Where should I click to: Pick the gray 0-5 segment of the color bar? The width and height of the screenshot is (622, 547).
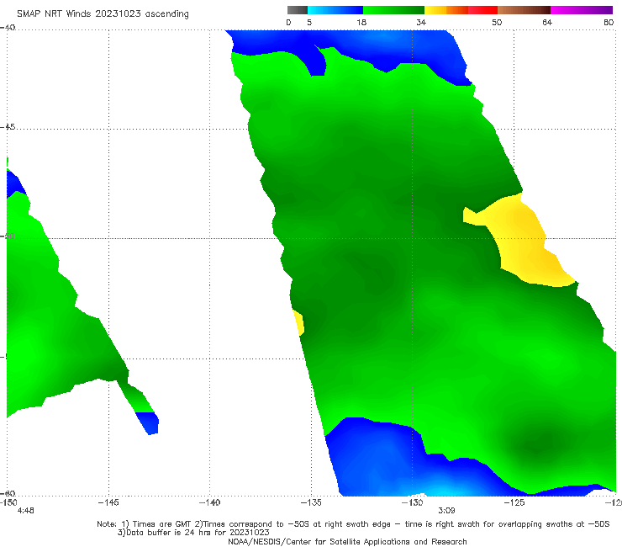coord(297,10)
